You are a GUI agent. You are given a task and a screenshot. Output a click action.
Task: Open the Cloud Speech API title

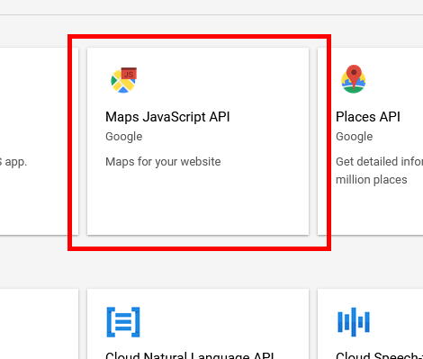pos(379,355)
